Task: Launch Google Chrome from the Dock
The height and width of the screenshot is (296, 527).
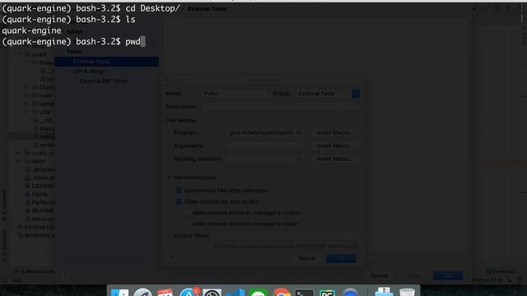Action: 282,293
